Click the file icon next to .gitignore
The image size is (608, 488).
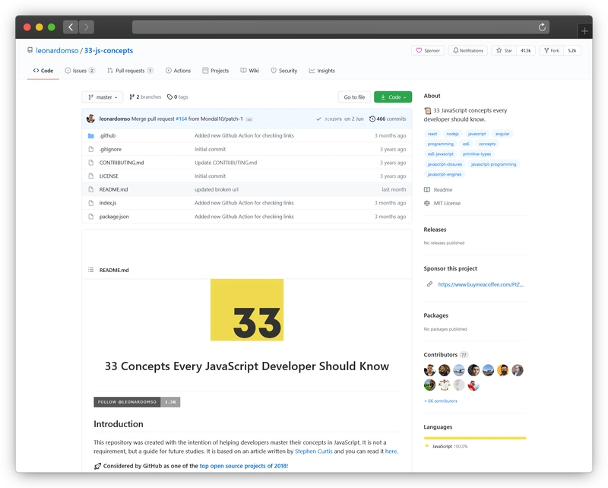[91, 149]
